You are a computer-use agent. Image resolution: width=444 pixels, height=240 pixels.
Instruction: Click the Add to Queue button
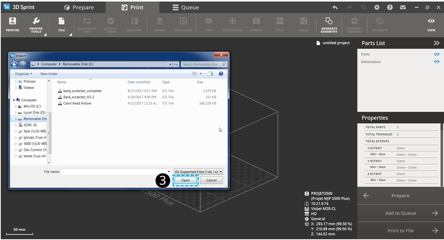(400, 213)
